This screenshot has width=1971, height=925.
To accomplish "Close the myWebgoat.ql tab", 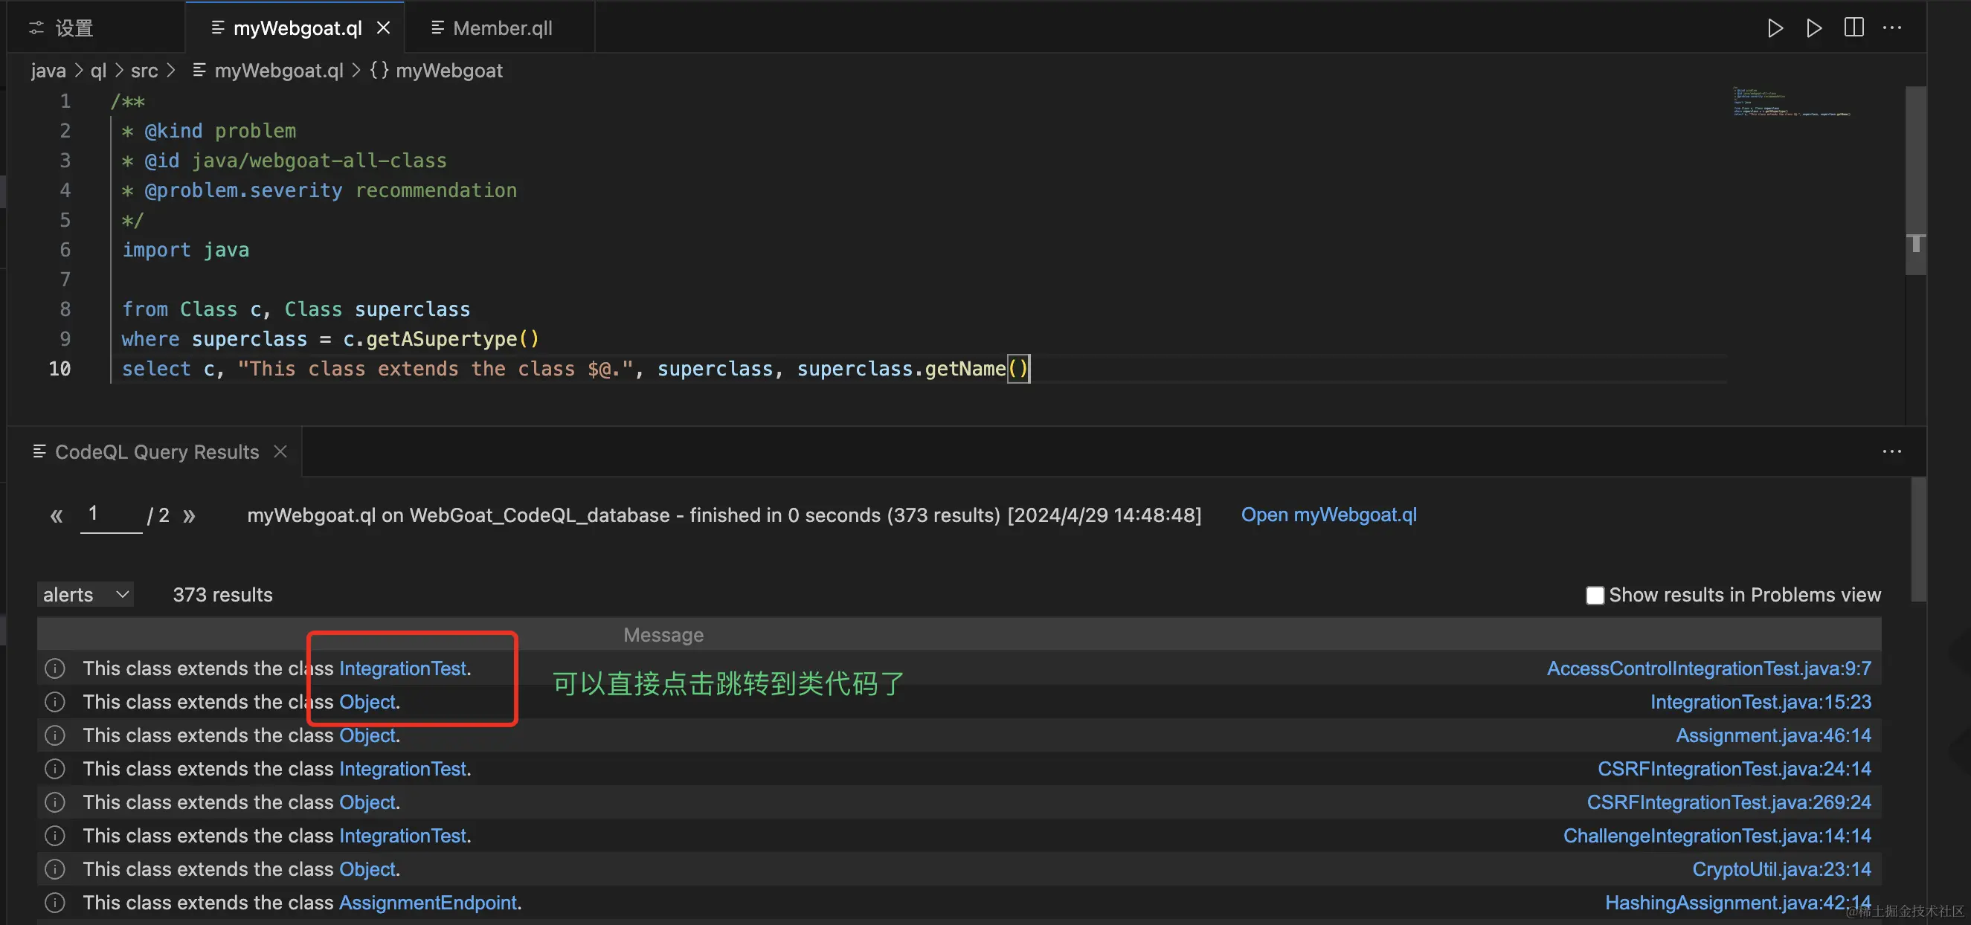I will 383,28.
